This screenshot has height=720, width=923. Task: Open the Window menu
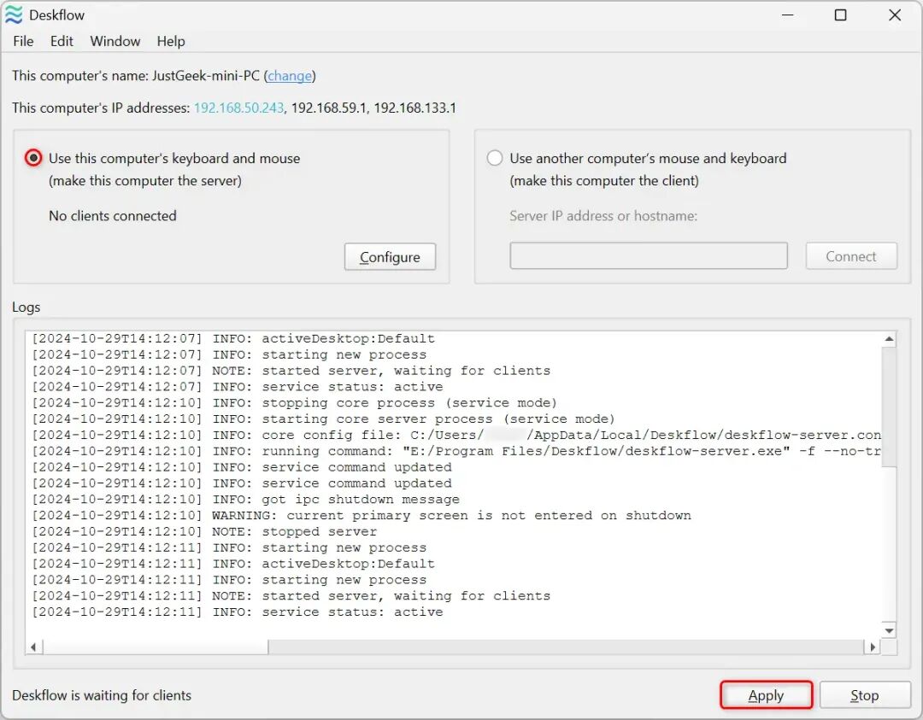[115, 41]
